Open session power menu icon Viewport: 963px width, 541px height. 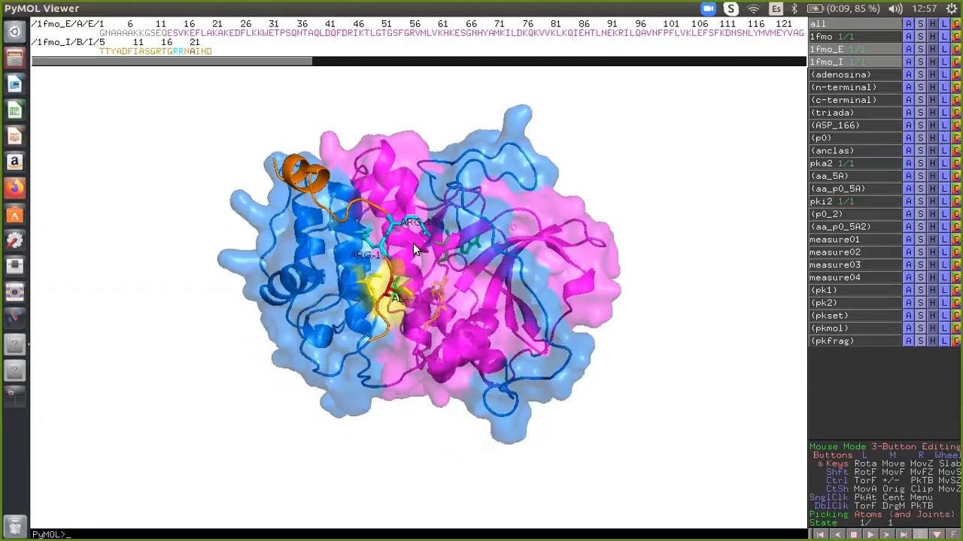coord(952,8)
